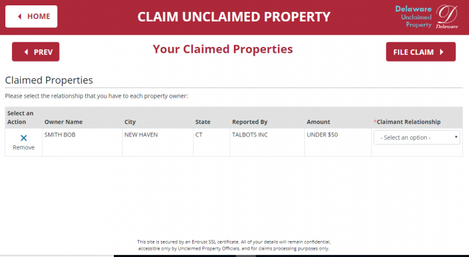Click the right arrow on FILE CLAIM

tap(442, 52)
